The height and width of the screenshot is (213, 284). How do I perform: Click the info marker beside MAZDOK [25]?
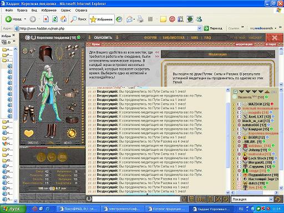coord(272,104)
